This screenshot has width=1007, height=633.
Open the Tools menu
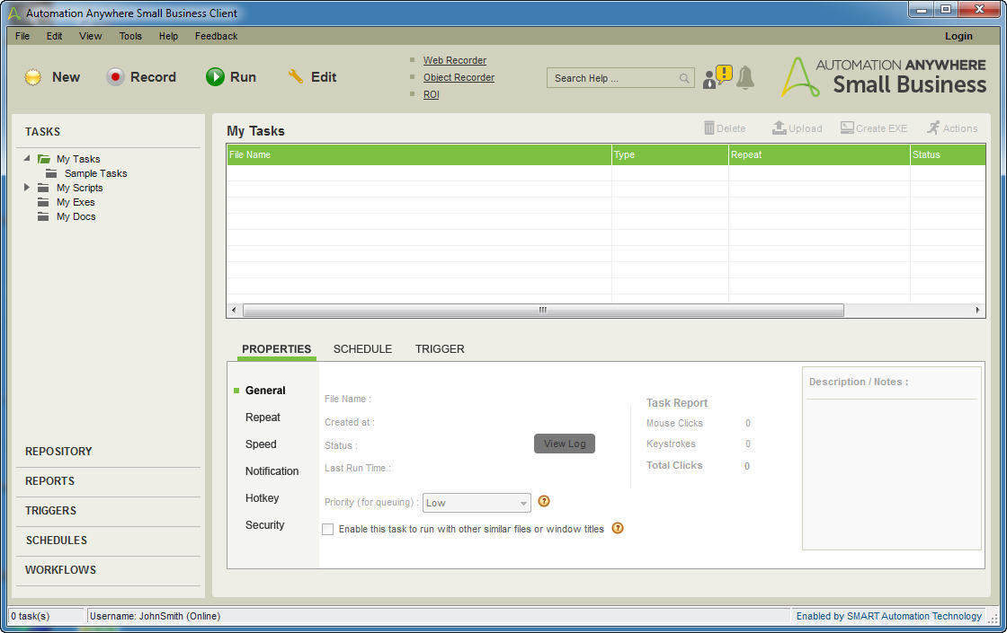tap(130, 36)
